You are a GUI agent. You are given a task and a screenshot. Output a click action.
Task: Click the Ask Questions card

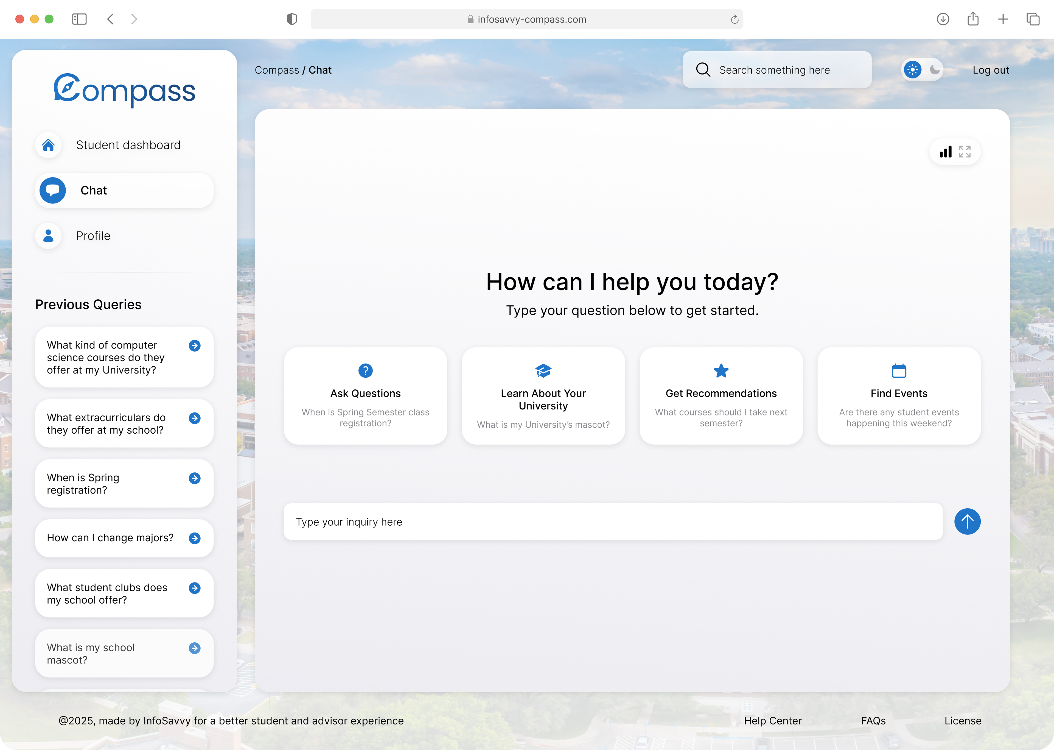[x=366, y=396]
